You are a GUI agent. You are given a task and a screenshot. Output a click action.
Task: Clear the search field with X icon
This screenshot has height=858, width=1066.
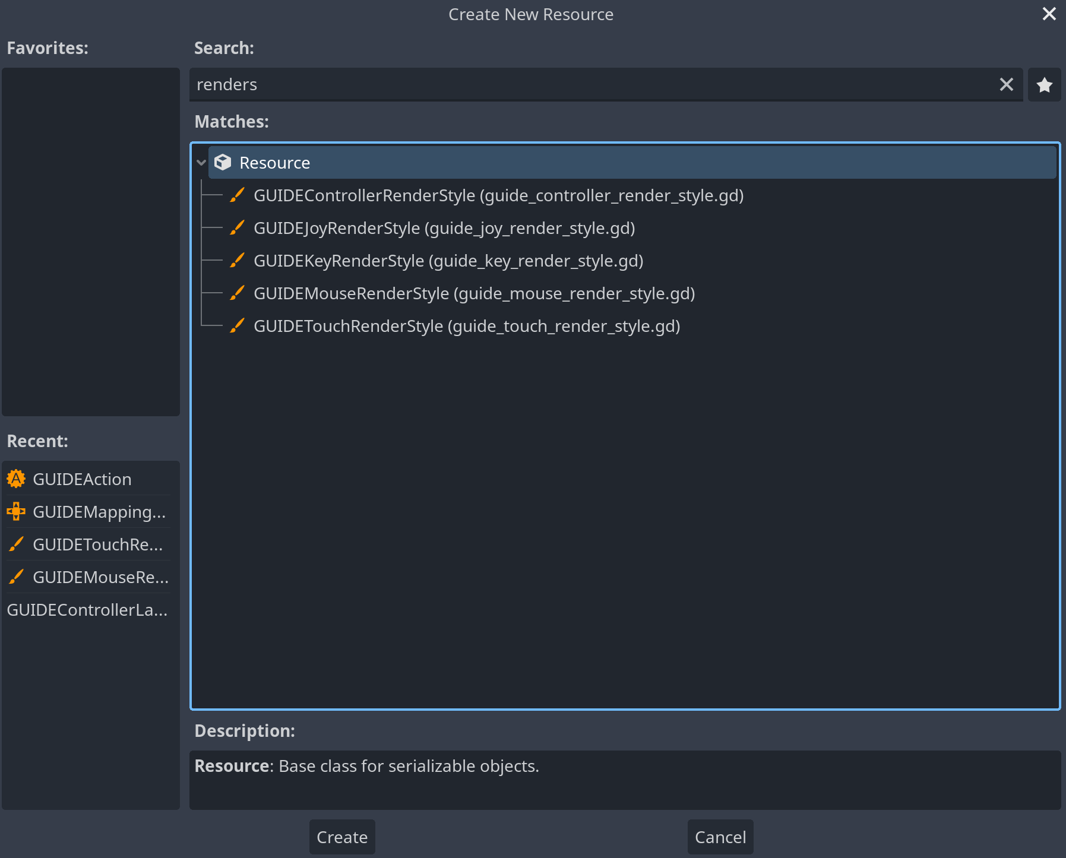[x=1006, y=85]
